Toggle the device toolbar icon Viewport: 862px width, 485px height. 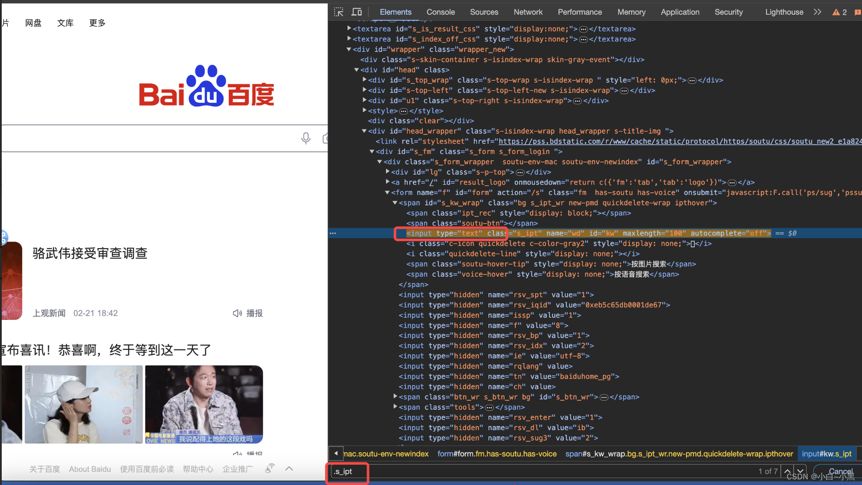click(357, 12)
